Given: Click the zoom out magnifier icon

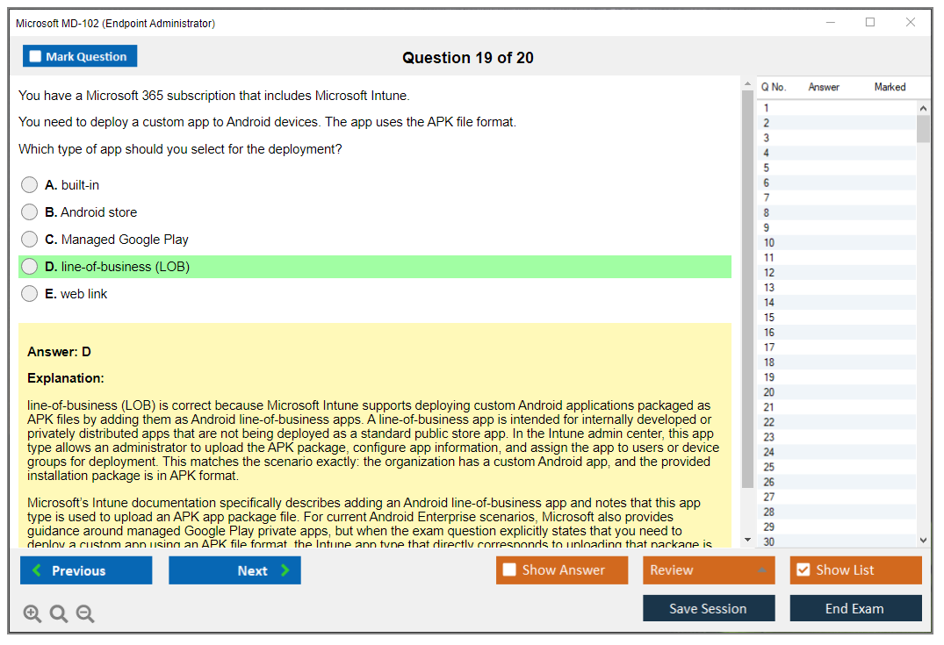Looking at the screenshot, I should pos(85,613).
